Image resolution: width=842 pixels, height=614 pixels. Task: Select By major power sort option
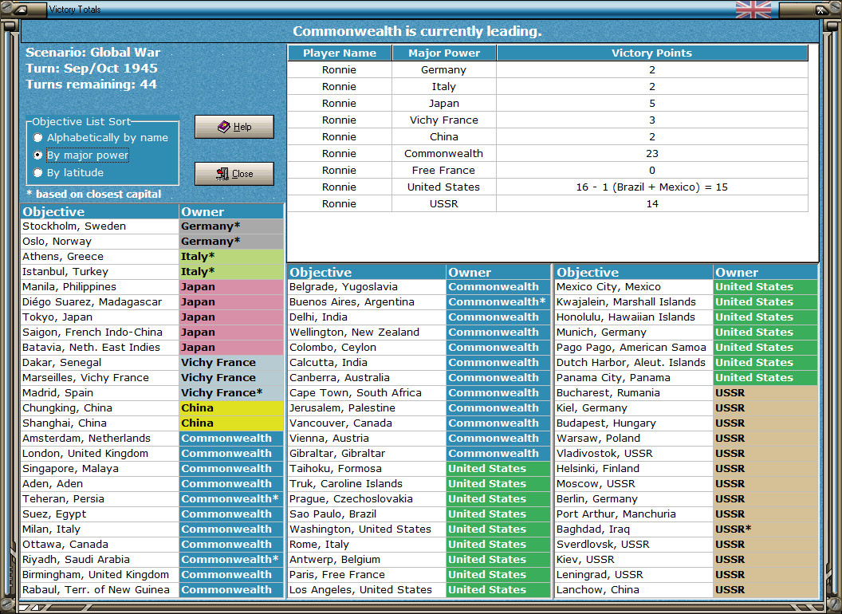[81, 155]
